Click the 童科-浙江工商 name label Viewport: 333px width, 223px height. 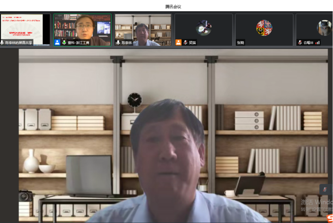pos(78,43)
